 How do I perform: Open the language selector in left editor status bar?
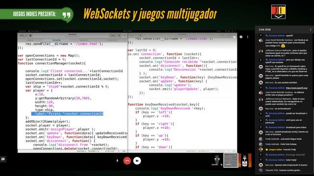click(x=81, y=151)
